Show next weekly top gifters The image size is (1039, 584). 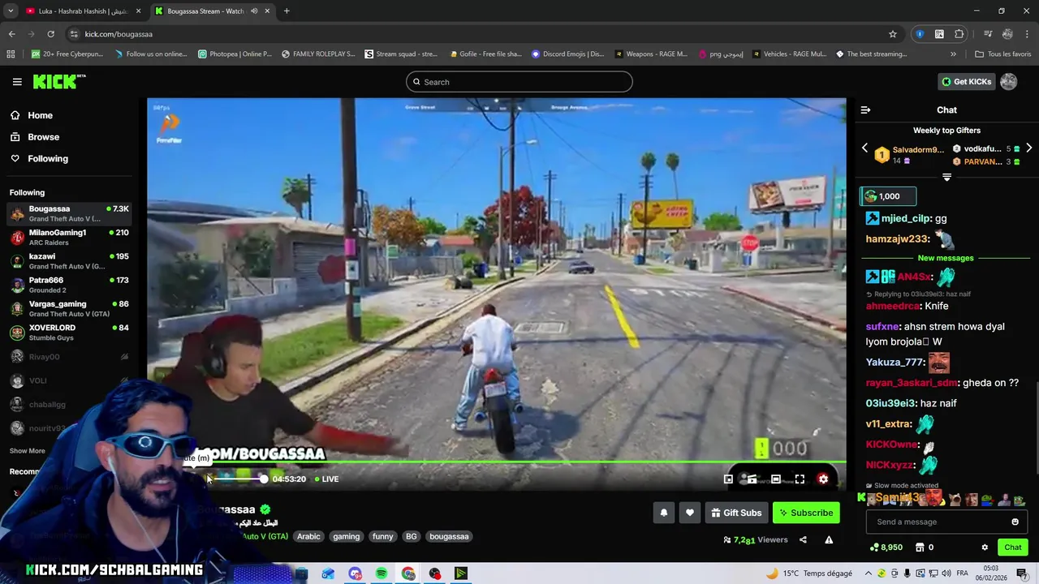pos(1028,148)
